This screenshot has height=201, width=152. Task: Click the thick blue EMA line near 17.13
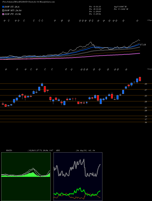pyautogui.click(x=137, y=45)
